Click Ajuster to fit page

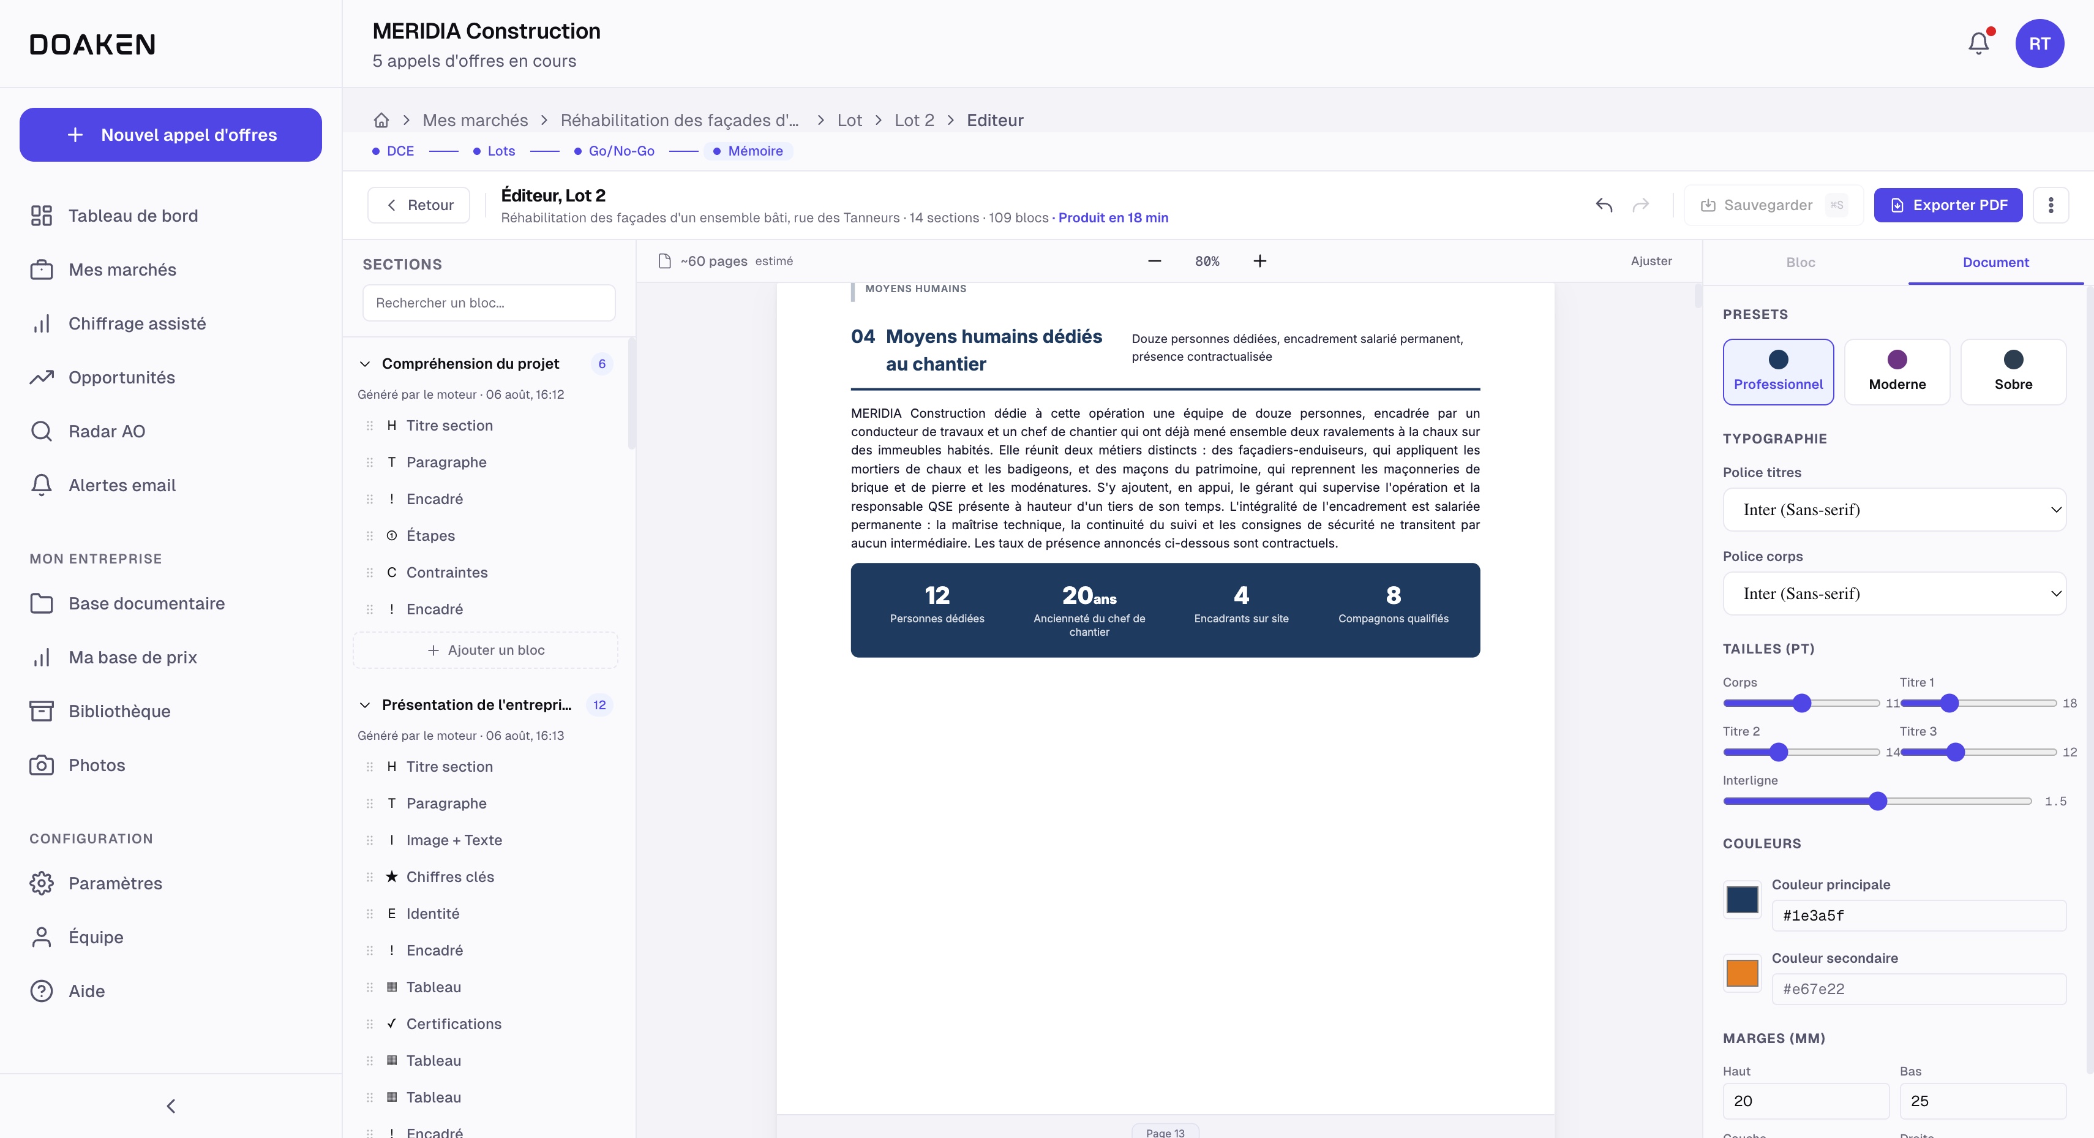[x=1651, y=261]
